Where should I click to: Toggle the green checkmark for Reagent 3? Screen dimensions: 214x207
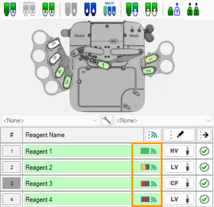[x=205, y=183]
